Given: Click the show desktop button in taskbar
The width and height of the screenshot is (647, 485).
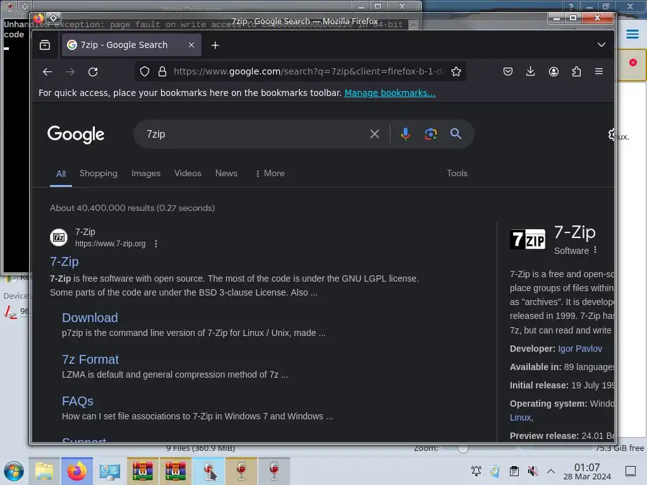Looking at the screenshot, I should click(x=631, y=471).
